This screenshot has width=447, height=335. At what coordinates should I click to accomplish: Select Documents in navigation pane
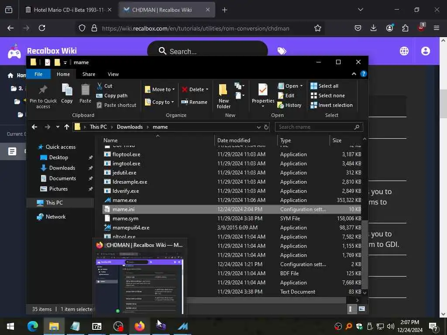[x=62, y=178]
